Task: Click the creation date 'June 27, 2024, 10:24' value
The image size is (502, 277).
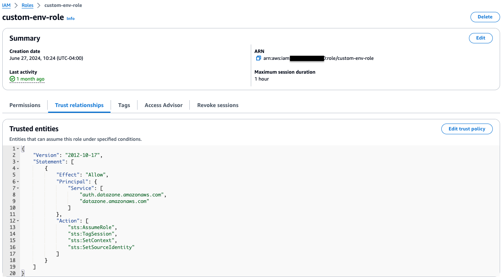Action: click(46, 58)
